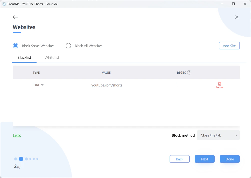Viewport: 251px width, 178px height.
Task: Click the TYPE column header
Action: [x=36, y=72]
